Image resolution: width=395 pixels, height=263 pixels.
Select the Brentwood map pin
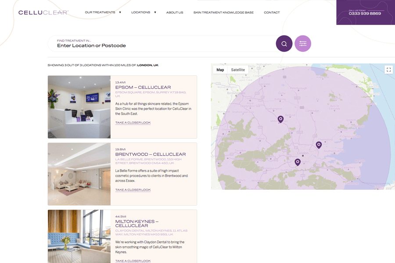[319, 145]
